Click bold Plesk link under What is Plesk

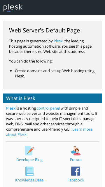click(11, 108)
